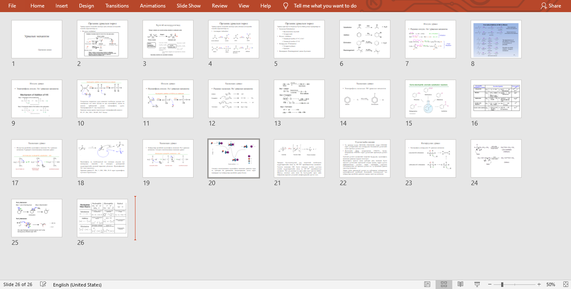This screenshot has height=289, width=571.
Task: Open the Animations ribbon tab
Action: (x=153, y=6)
